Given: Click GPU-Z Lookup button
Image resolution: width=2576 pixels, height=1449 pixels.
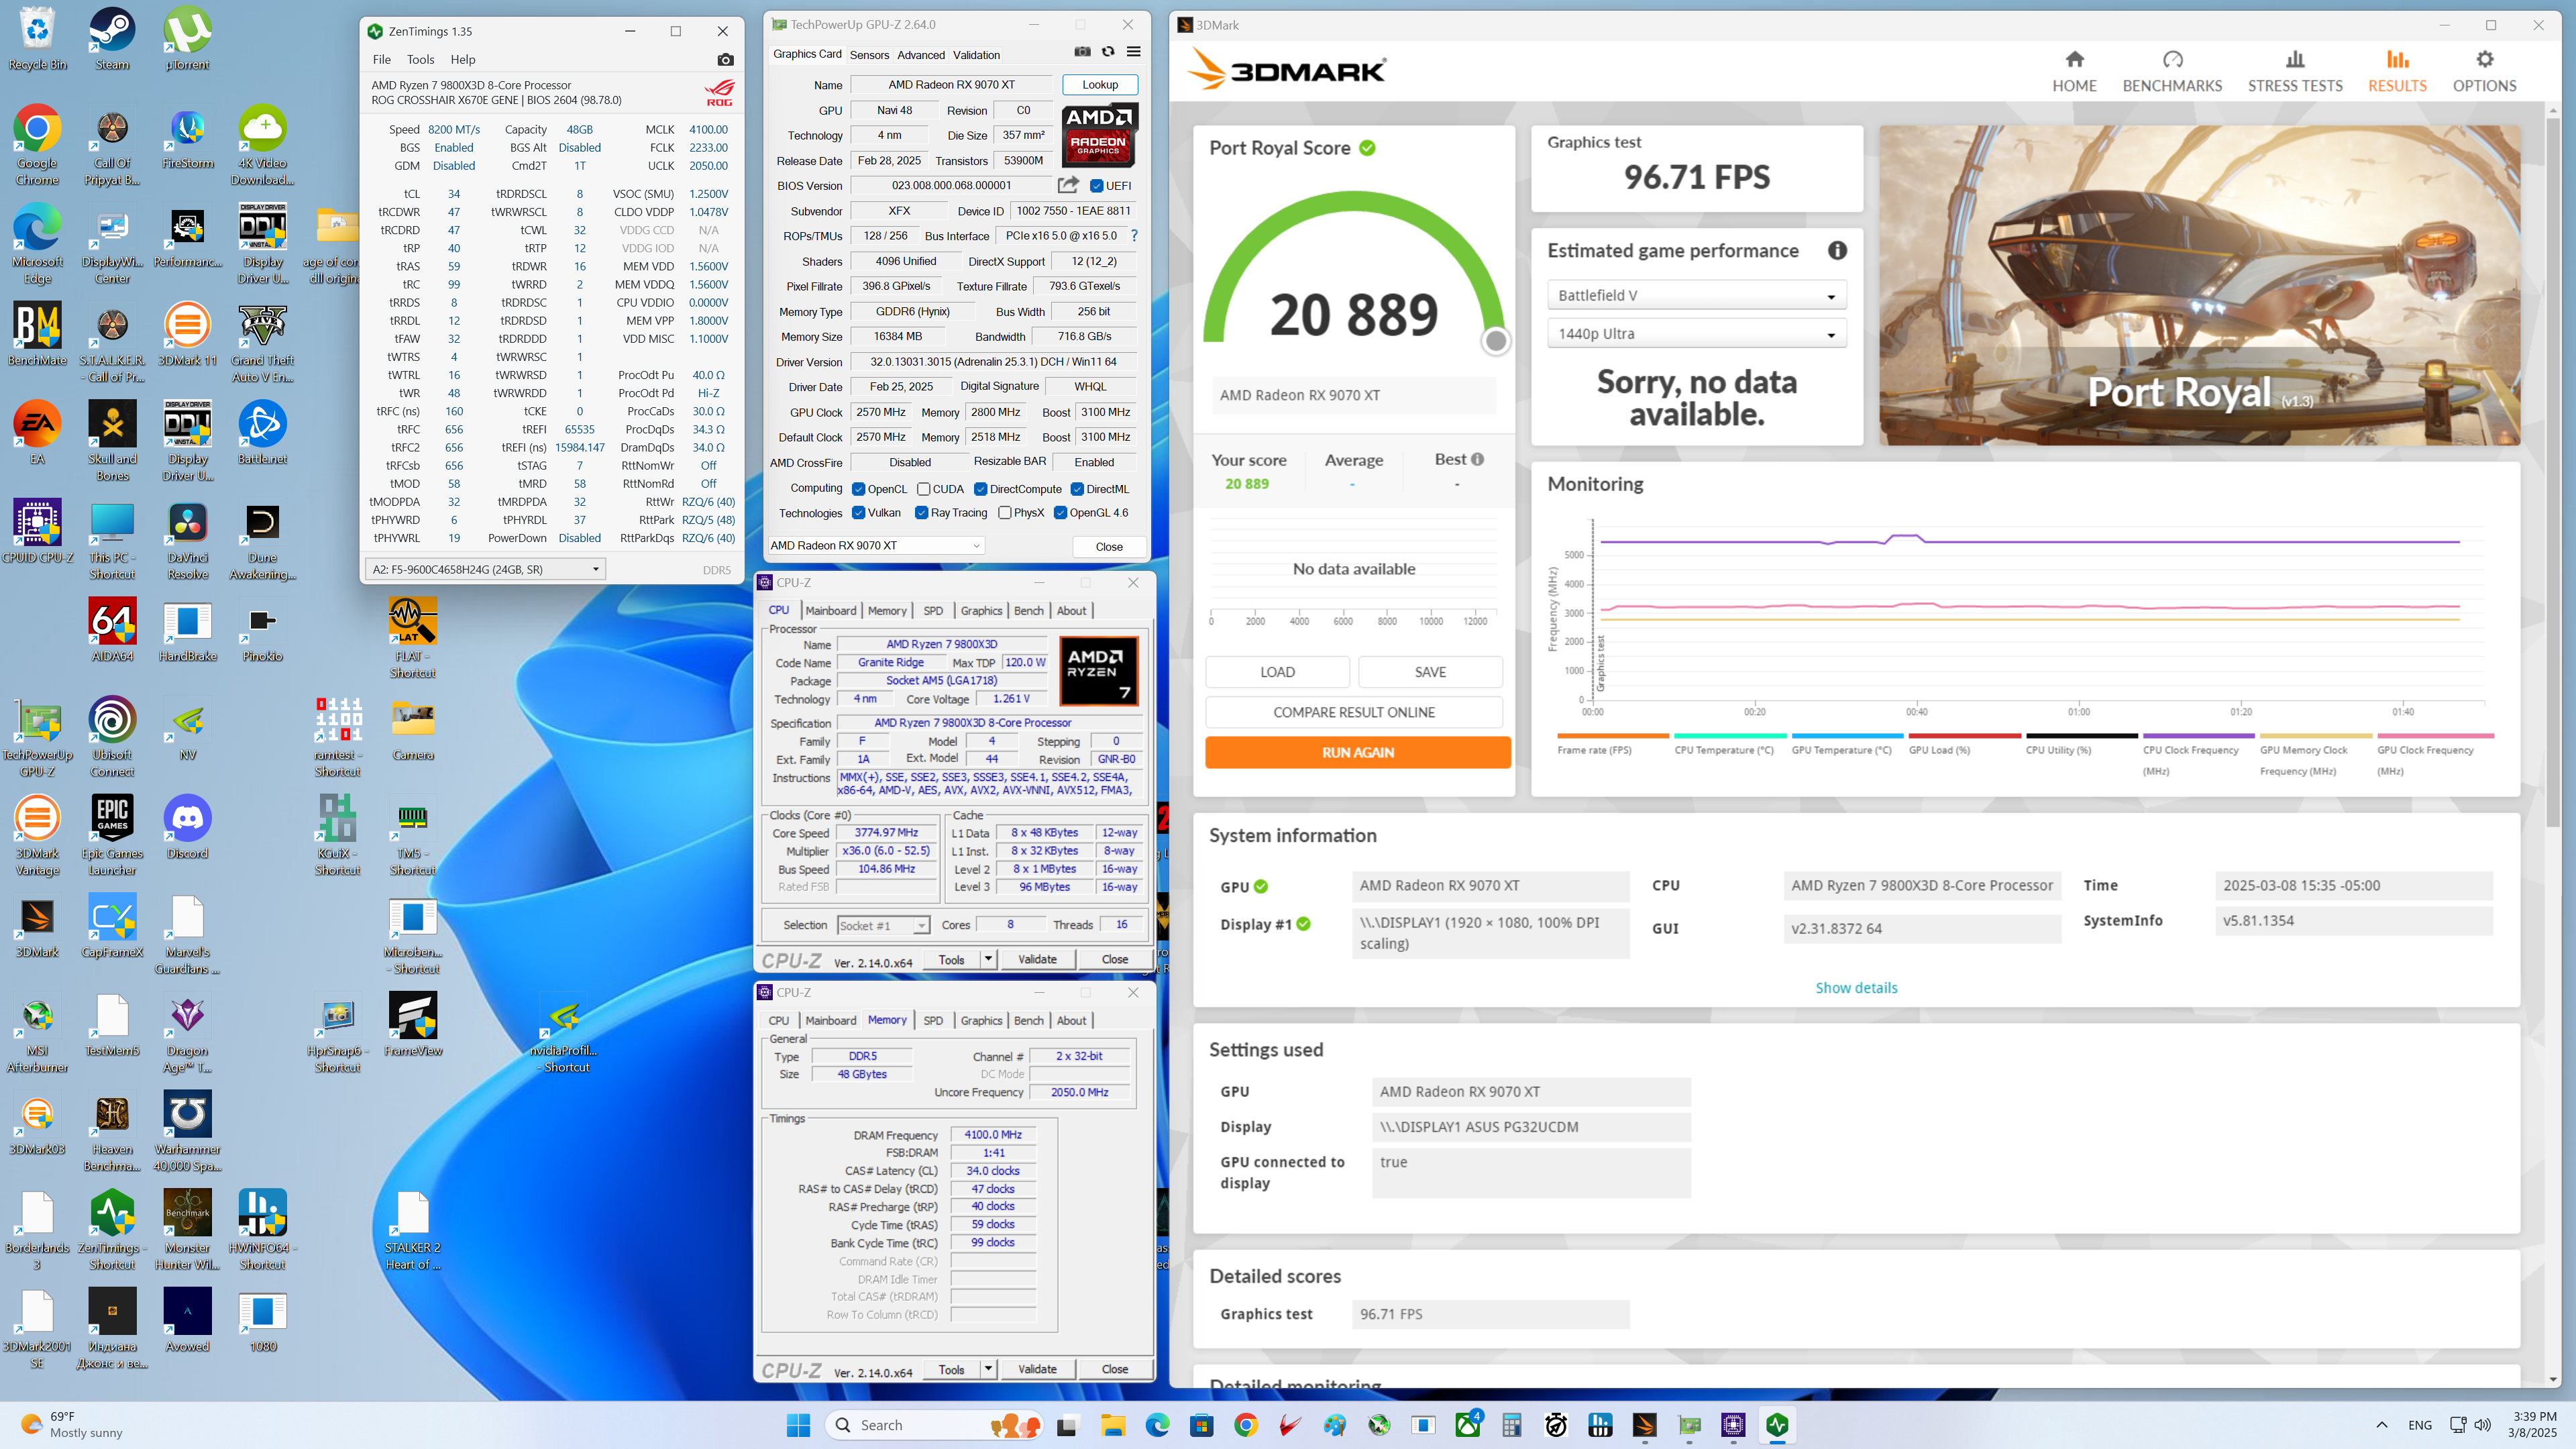Looking at the screenshot, I should [1099, 85].
